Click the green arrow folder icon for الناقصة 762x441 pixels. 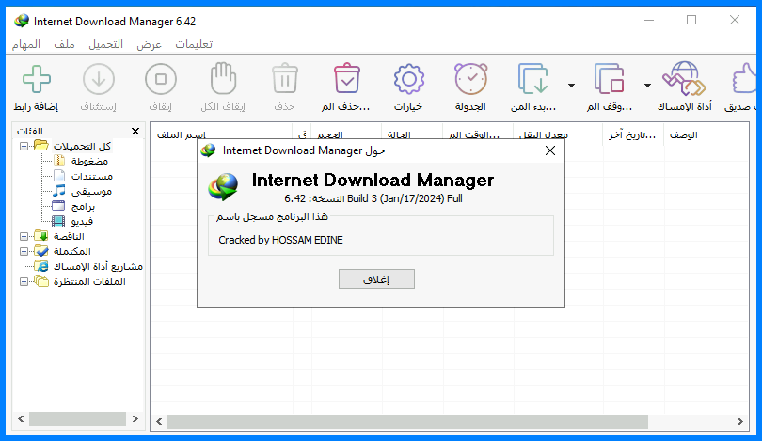[x=41, y=236]
